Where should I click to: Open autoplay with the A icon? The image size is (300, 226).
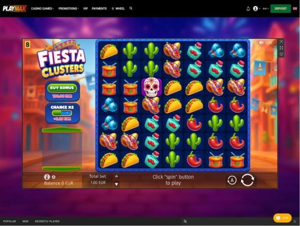(232, 180)
